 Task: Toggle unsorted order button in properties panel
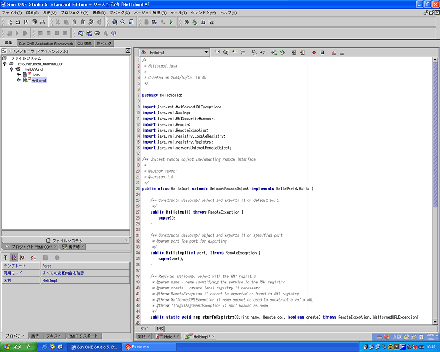6,258
